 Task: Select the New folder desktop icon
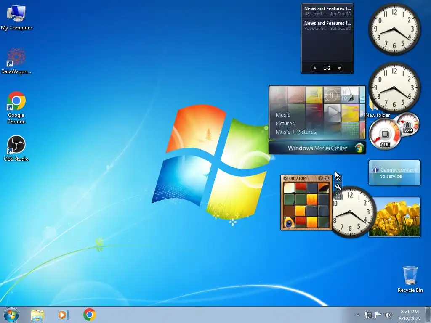[378, 115]
